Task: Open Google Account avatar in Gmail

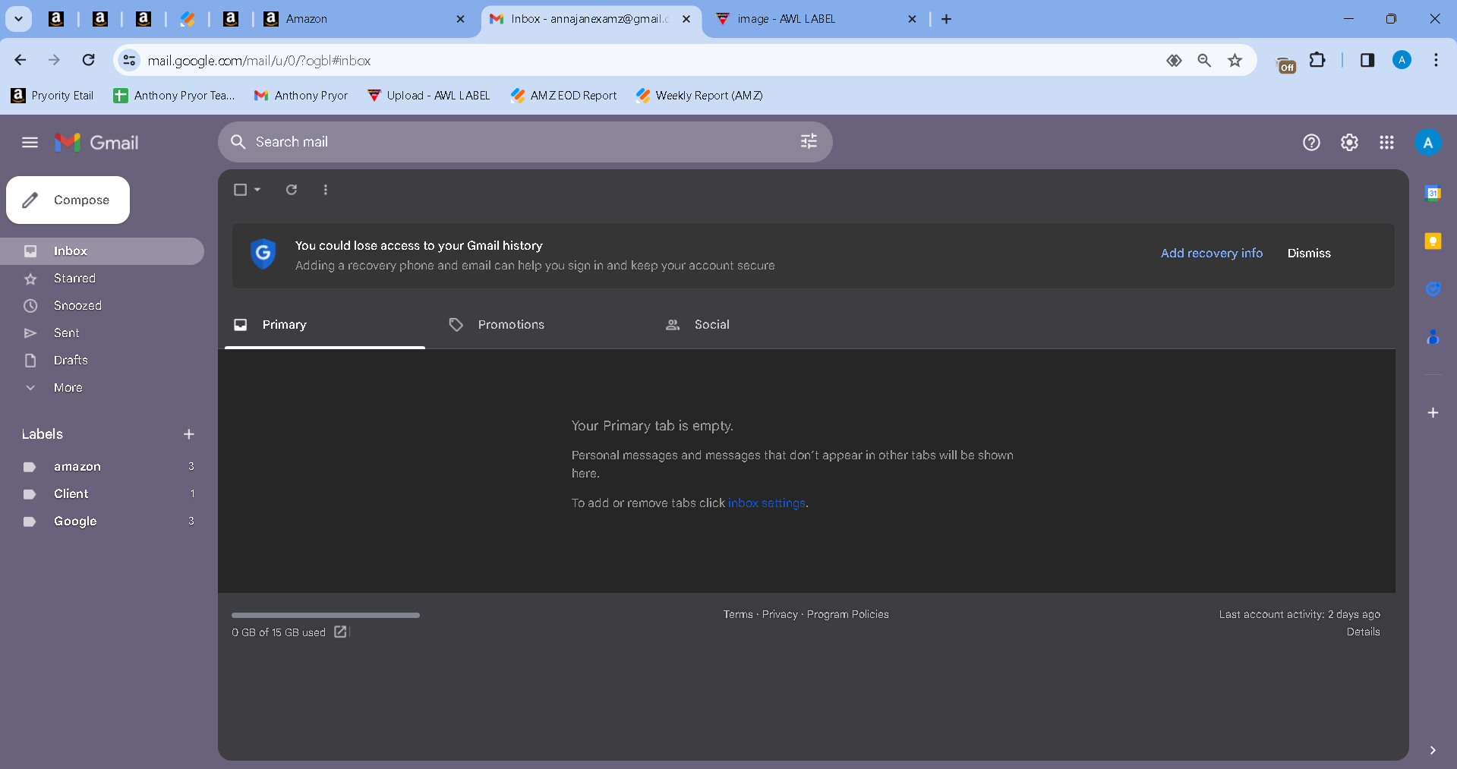Action: pos(1427,142)
